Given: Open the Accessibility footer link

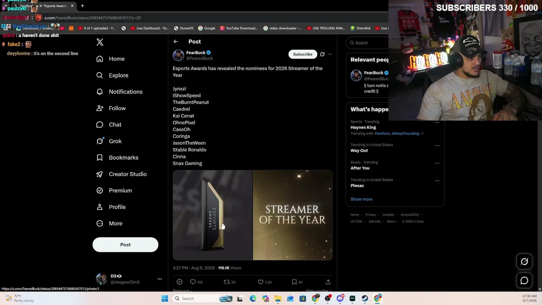Looking at the screenshot, I should [409, 215].
